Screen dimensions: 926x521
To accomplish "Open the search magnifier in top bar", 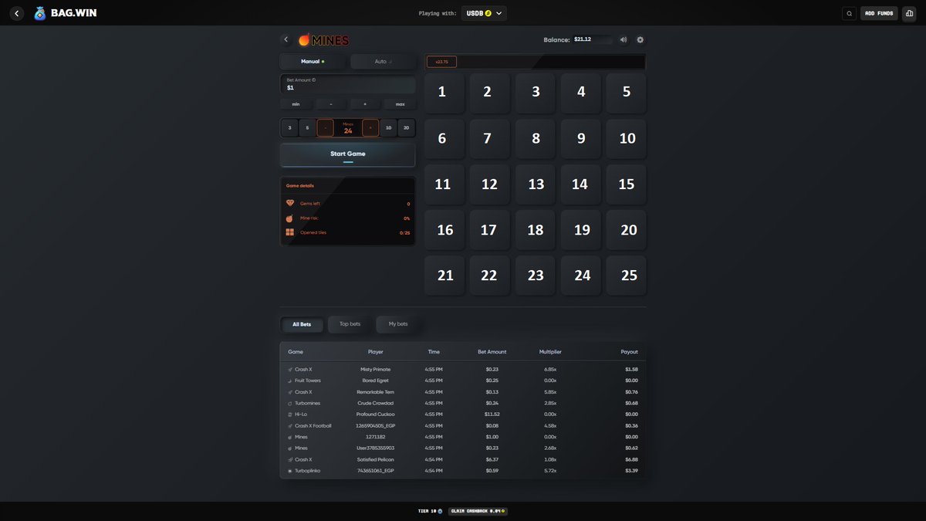I will [849, 13].
